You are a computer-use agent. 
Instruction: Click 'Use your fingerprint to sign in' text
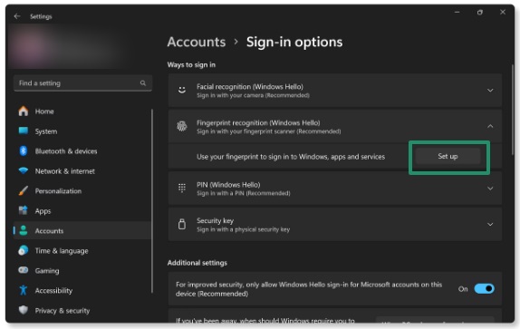pyautogui.click(x=291, y=157)
